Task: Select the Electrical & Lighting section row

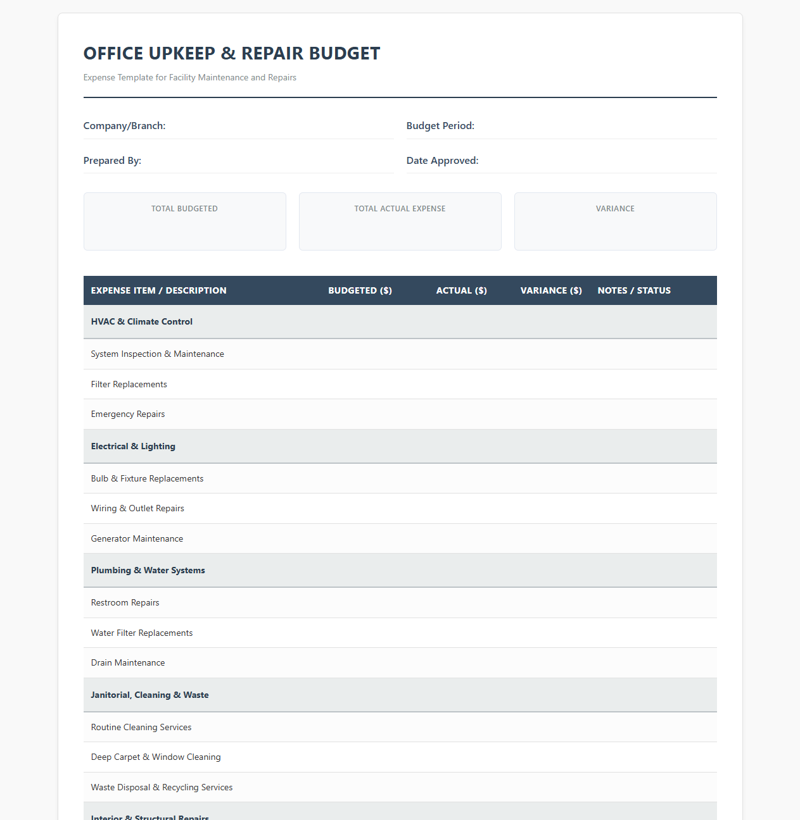Action: [400, 446]
